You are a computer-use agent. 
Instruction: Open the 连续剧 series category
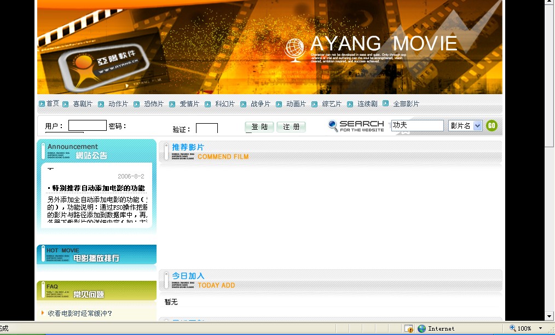367,104
